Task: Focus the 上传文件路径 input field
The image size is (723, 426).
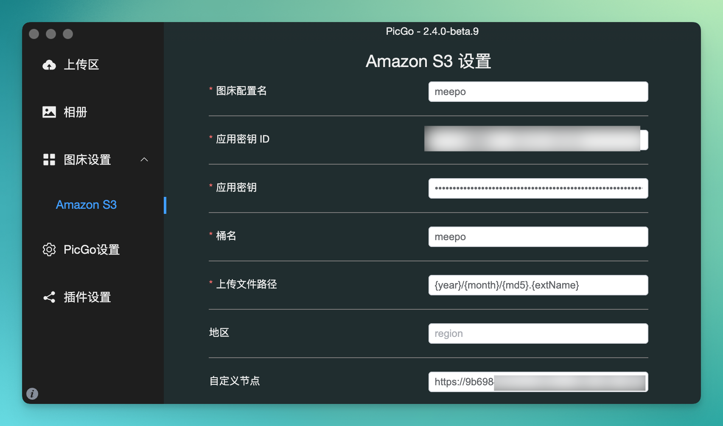Action: [538, 285]
